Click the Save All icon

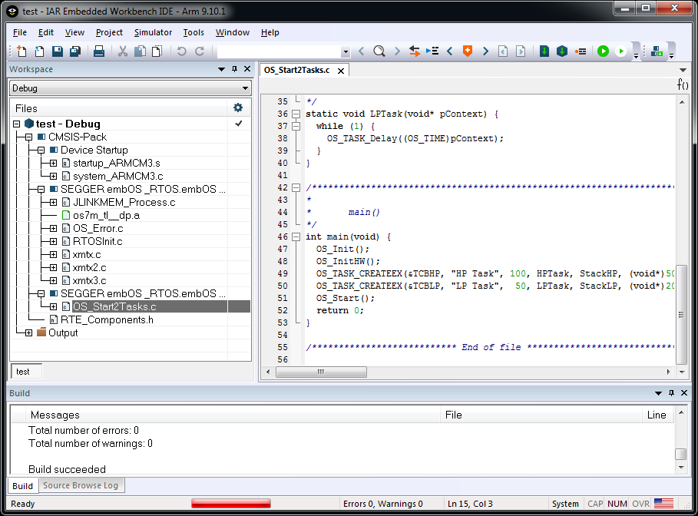(75, 51)
